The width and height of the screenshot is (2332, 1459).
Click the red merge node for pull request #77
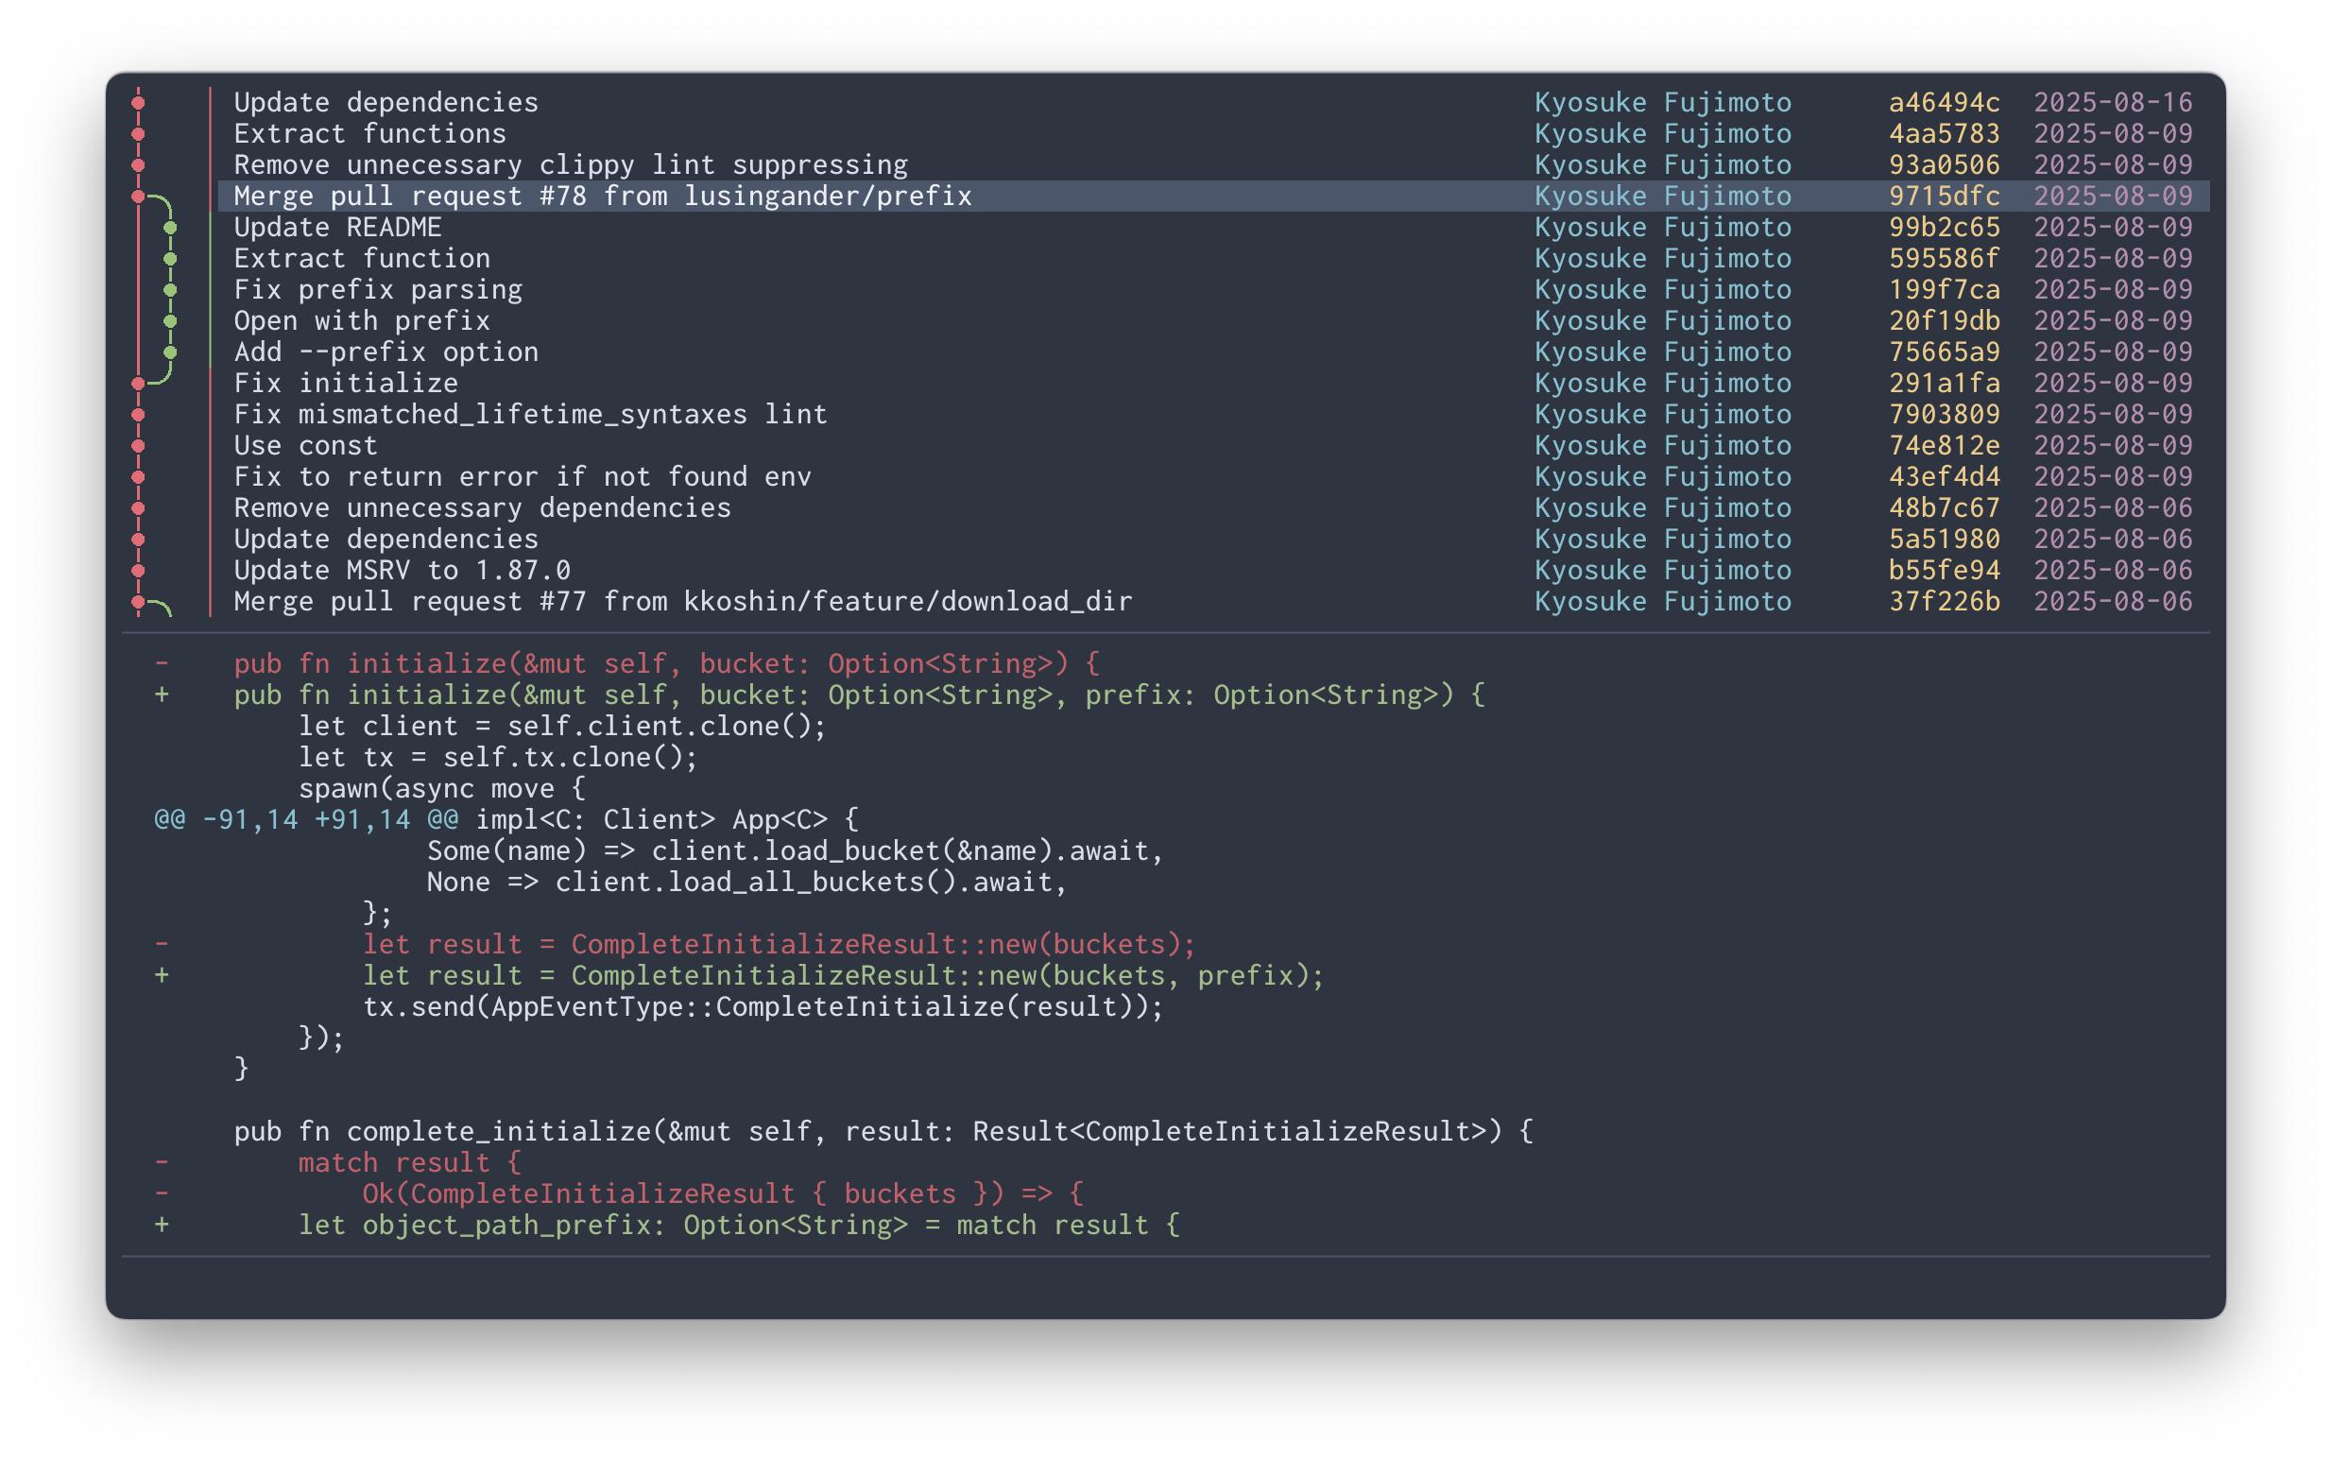pyautogui.click(x=138, y=601)
